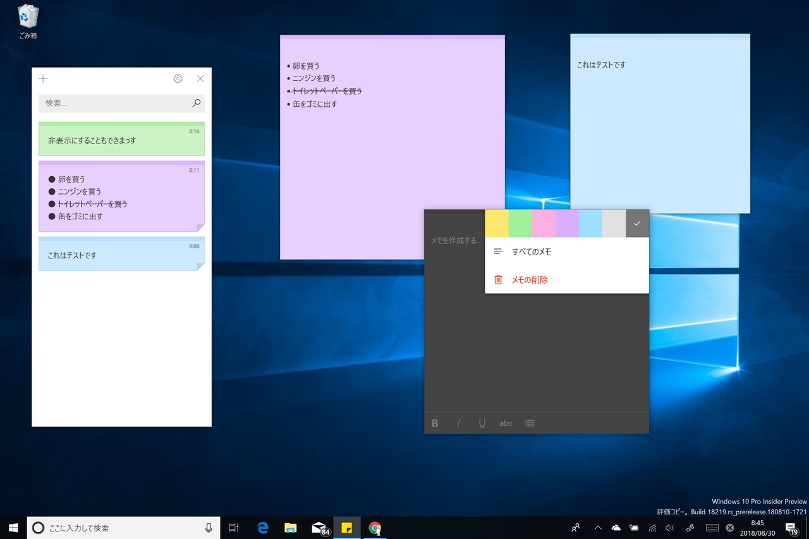Confirm the color choice with the checkmark icon
The image size is (809, 539).
coord(637,223)
